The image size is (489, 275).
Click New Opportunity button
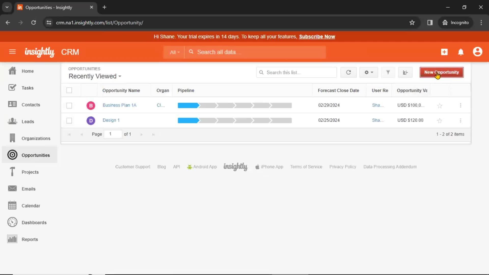441,72
